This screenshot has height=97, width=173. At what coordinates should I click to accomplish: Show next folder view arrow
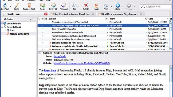34,19
